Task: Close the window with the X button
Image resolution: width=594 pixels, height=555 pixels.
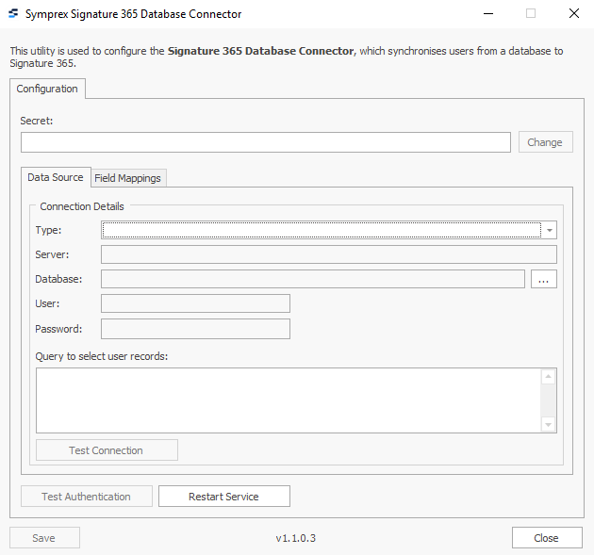Action: pyautogui.click(x=574, y=13)
